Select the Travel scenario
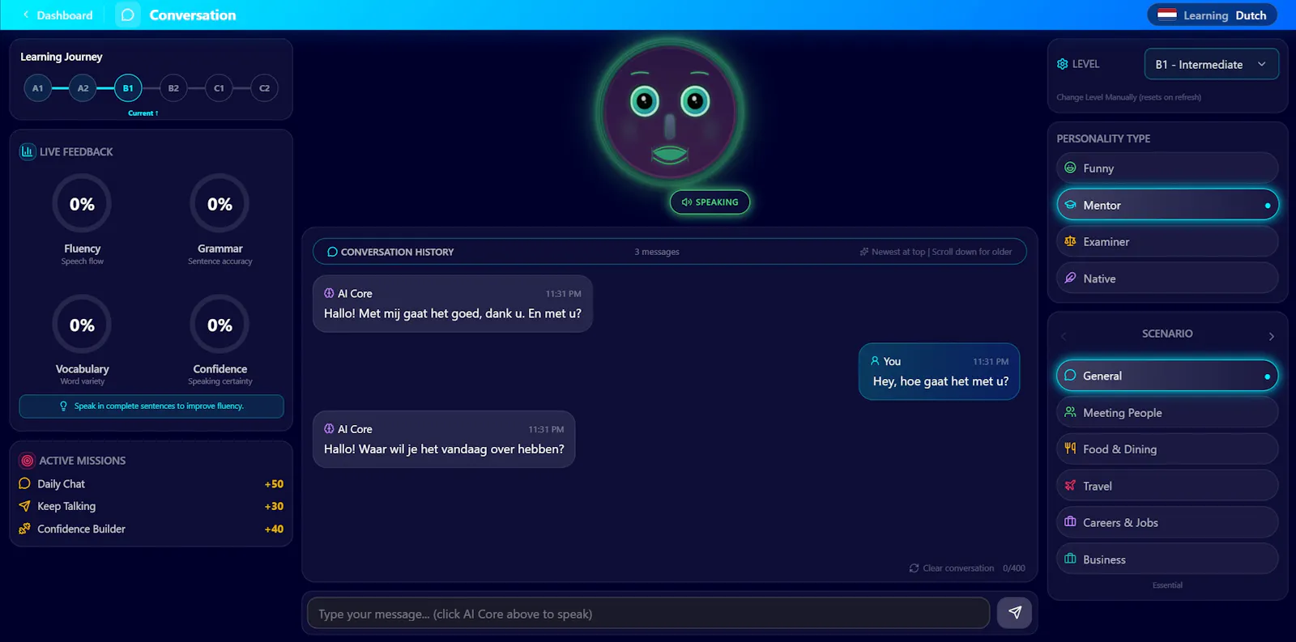The height and width of the screenshot is (642, 1296). pyautogui.click(x=1167, y=486)
